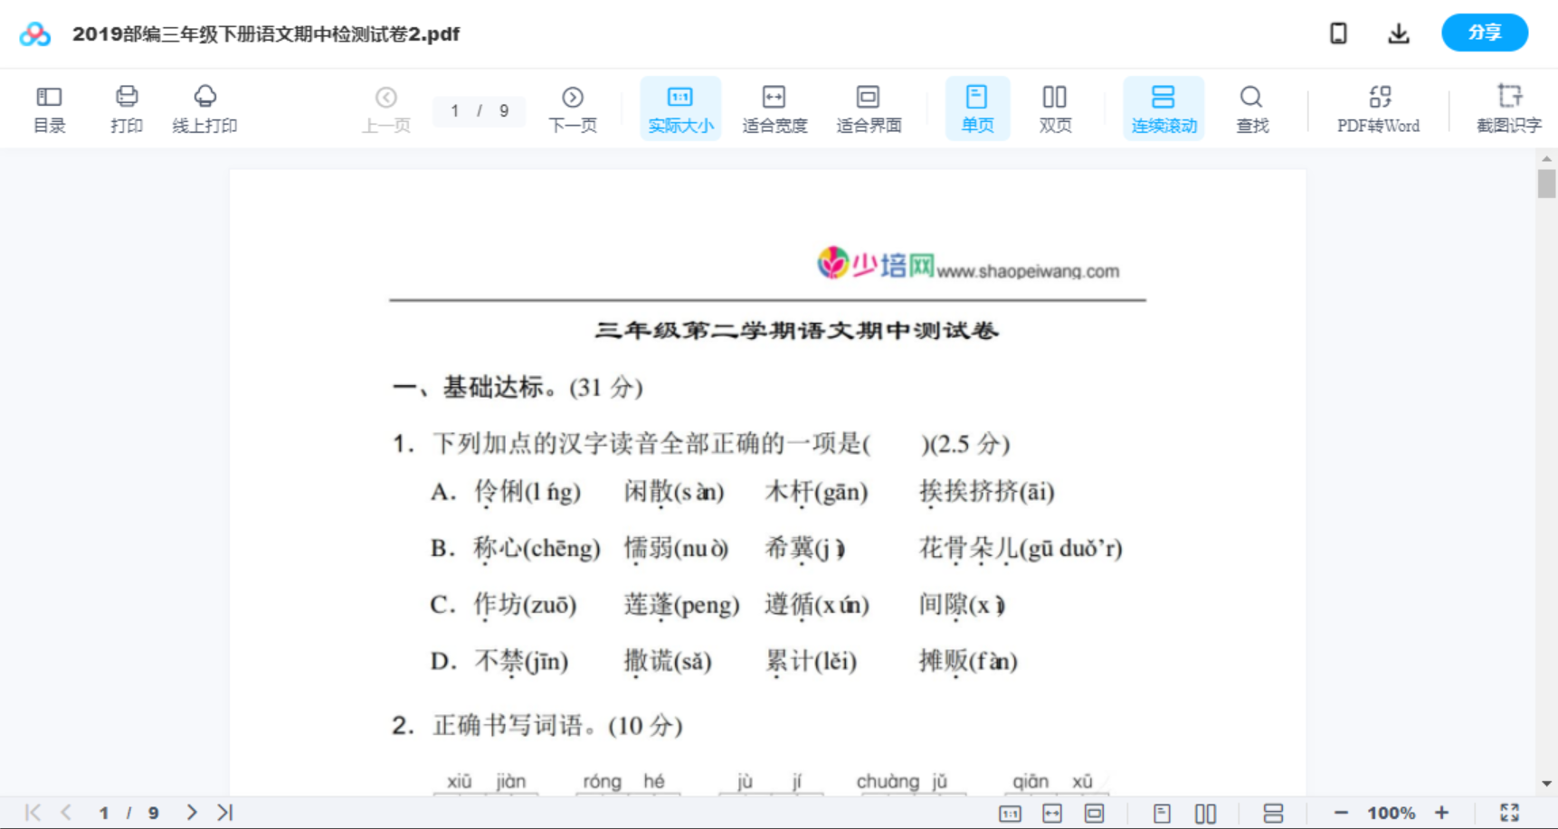The height and width of the screenshot is (829, 1558).
Task: Launch PDF转Word conversion
Action: click(x=1378, y=108)
